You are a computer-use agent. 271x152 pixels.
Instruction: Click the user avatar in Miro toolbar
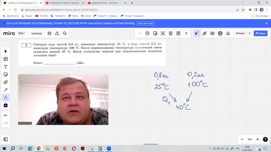(220, 33)
